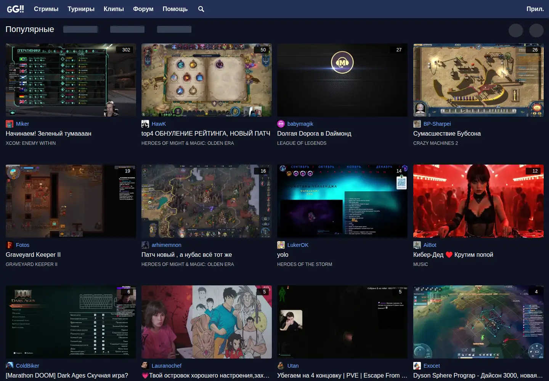Open title Сумасшествие Бубсона
The height and width of the screenshot is (381, 549).
pyautogui.click(x=447, y=133)
